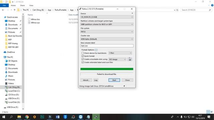Image resolution: width=214 pixels, height=120 pixels.
Task: Expand the address bar history dropdown
Action: [x=175, y=10]
